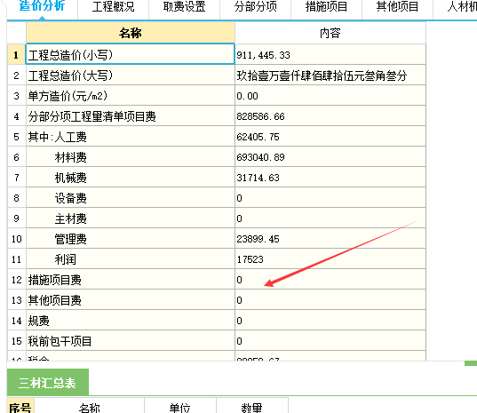Switch to the 分部分项 tab
477x413 pixels.
tap(256, 7)
